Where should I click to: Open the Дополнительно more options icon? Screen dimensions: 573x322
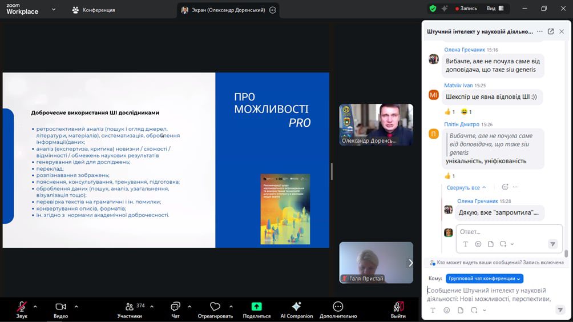click(338, 307)
